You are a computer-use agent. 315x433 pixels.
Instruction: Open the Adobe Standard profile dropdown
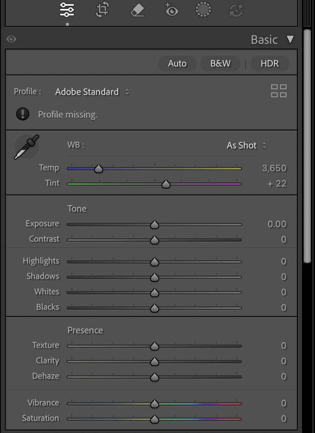[x=92, y=92]
